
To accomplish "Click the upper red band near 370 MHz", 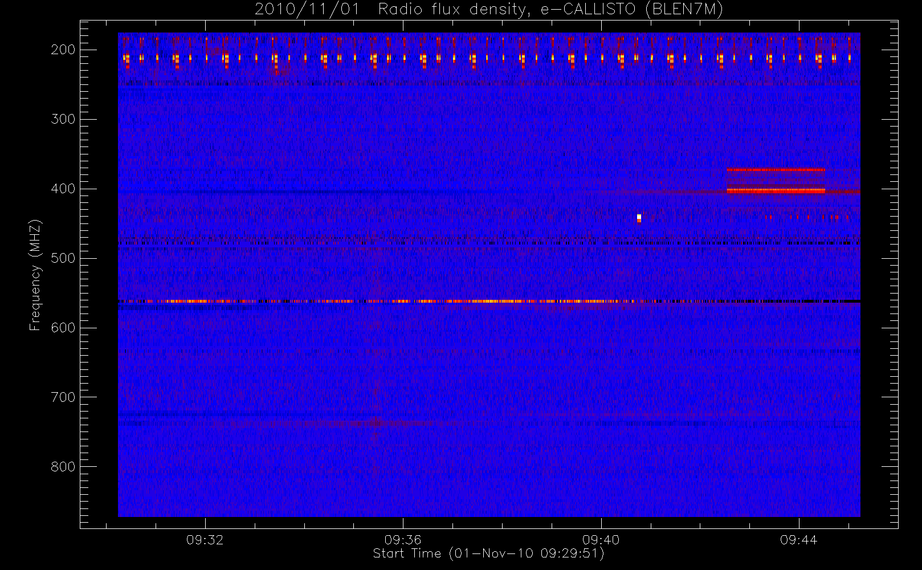I will pyautogui.click(x=776, y=169).
